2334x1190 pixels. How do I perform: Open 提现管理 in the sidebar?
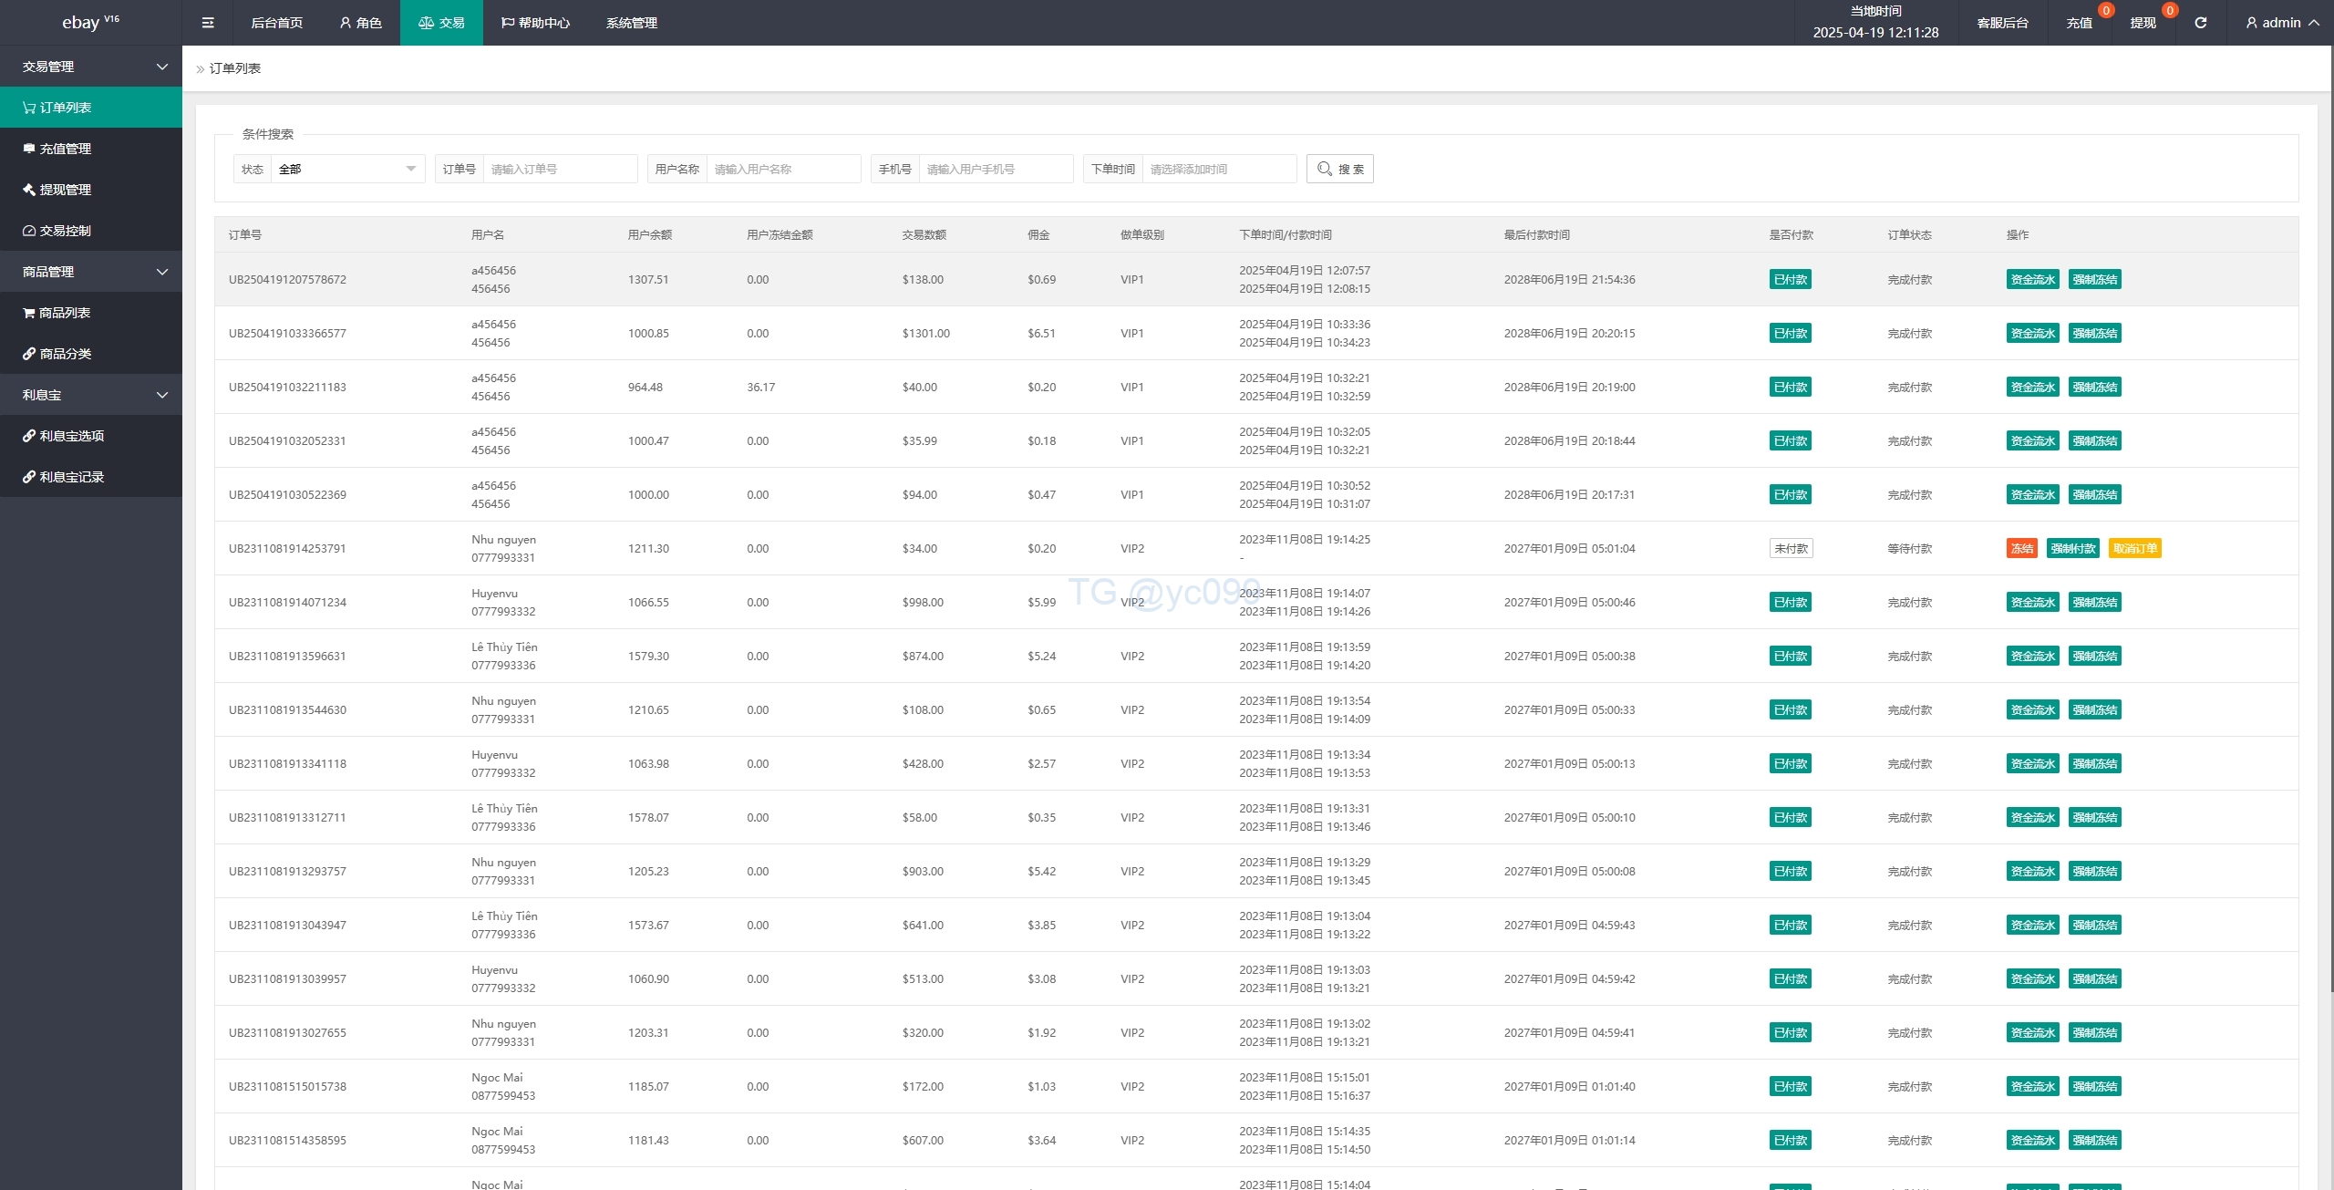tap(57, 190)
